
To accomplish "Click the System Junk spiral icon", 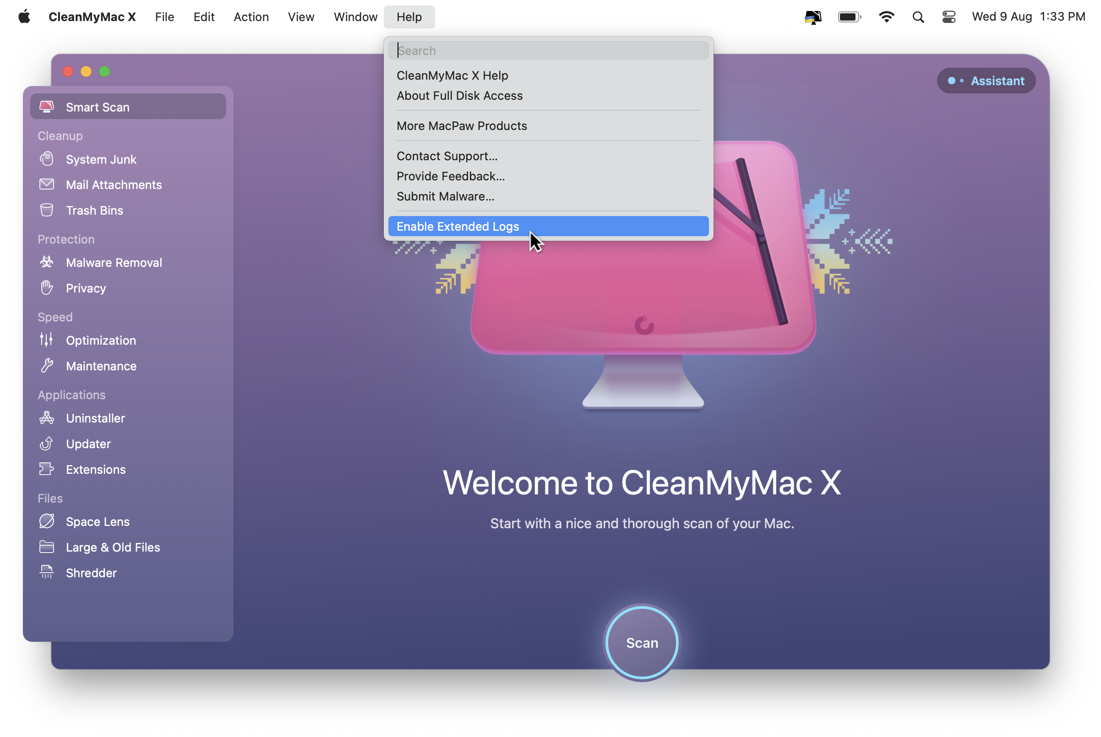I will point(47,159).
